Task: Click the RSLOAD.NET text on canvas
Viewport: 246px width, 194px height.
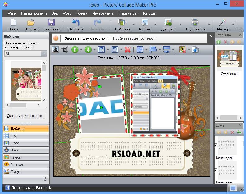Action: click(x=136, y=154)
